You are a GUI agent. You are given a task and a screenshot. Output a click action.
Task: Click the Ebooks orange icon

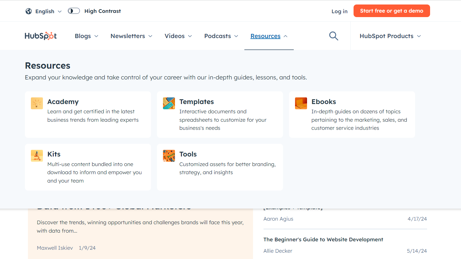pyautogui.click(x=301, y=103)
